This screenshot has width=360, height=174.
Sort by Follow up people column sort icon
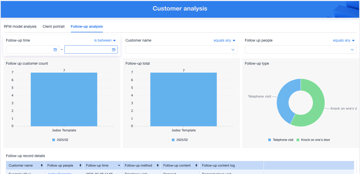tap(80, 166)
